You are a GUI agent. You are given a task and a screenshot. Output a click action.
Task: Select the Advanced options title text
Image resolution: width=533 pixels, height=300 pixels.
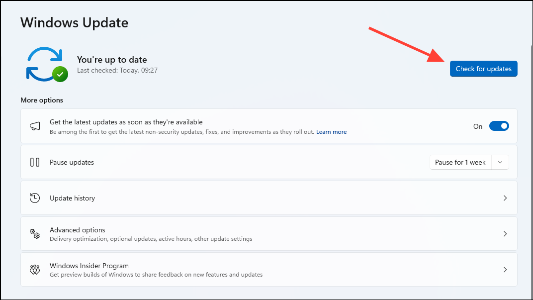tap(78, 230)
